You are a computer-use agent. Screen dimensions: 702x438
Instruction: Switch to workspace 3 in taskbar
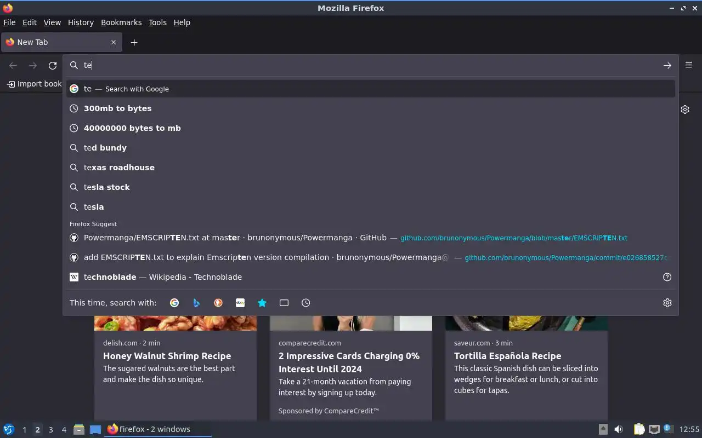50,430
